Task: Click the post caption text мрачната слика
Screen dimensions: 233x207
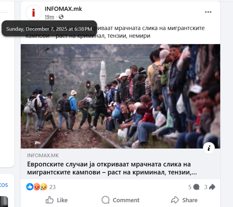Action: pyautogui.click(x=136, y=28)
